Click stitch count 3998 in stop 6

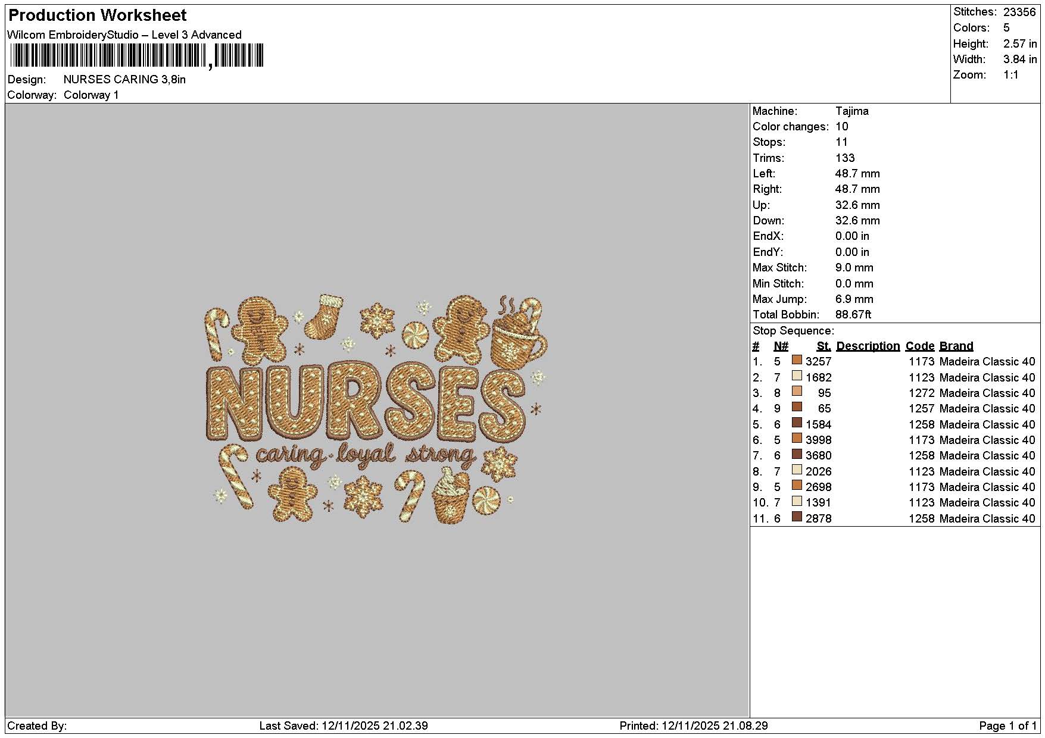tap(818, 440)
